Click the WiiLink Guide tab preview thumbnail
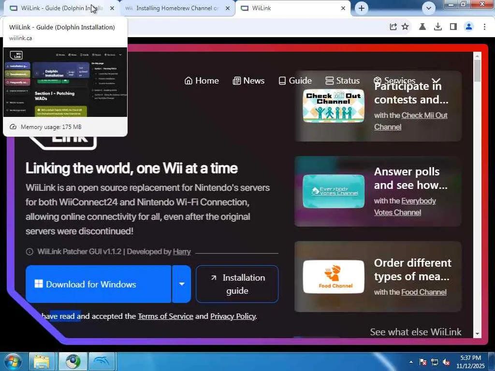The width and height of the screenshot is (495, 371). 65,82
